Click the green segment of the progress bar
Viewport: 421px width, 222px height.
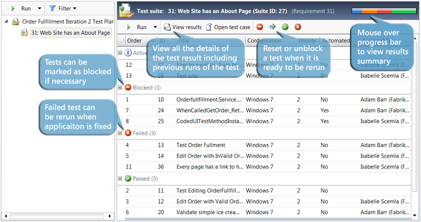click(404, 11)
